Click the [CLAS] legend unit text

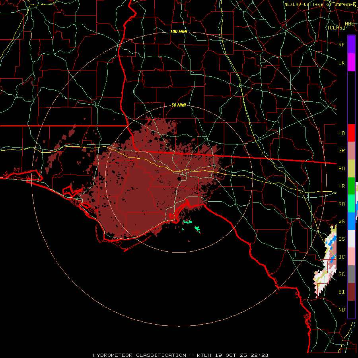(336, 27)
